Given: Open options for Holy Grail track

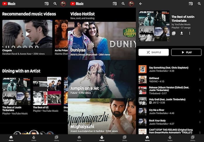Looking at the screenshot, I should (200, 101).
